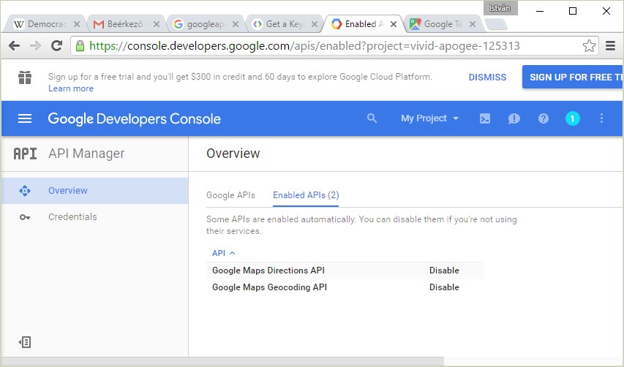
Task: Click the Overview page heading
Action: click(x=233, y=154)
